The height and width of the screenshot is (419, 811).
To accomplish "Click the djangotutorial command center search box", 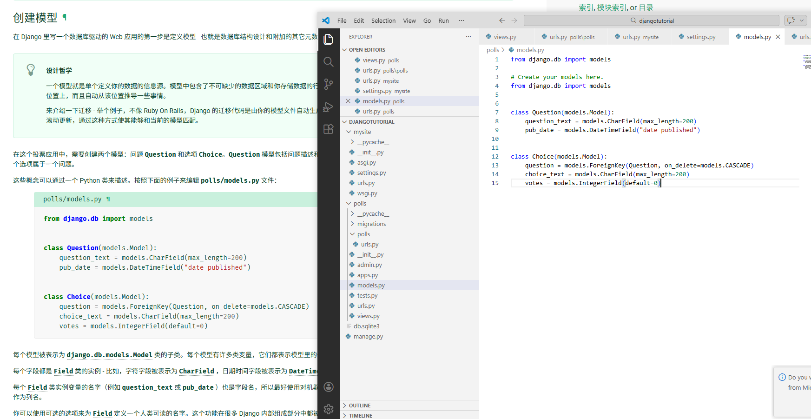I will [x=651, y=20].
